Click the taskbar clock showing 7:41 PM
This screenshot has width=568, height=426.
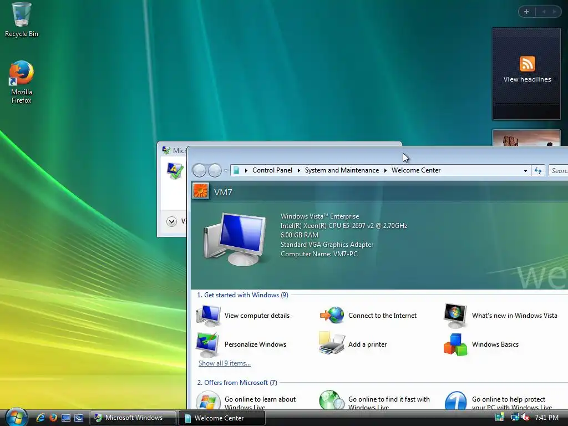point(546,418)
